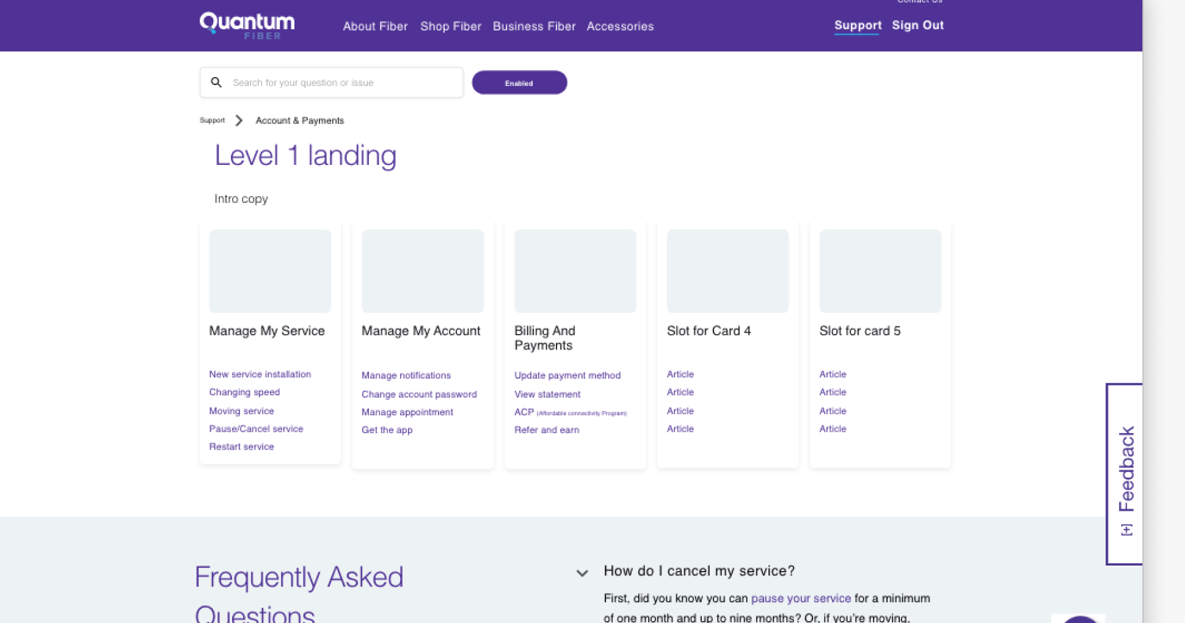The height and width of the screenshot is (623, 1185).
Task: Collapse the cancel service FAQ chevron
Action: (x=582, y=573)
